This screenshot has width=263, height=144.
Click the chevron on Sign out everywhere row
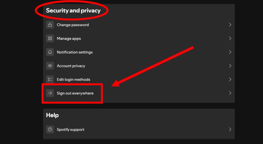tap(230, 93)
